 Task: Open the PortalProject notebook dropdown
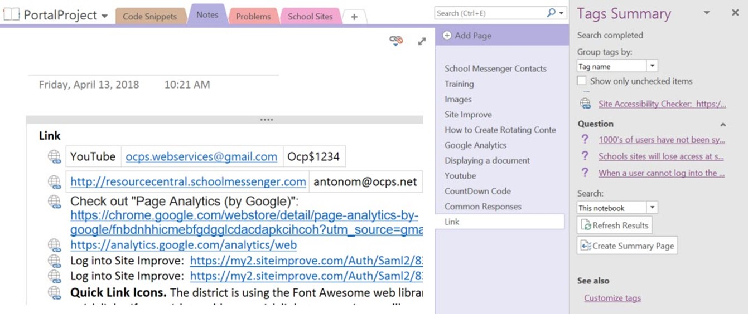(x=104, y=16)
